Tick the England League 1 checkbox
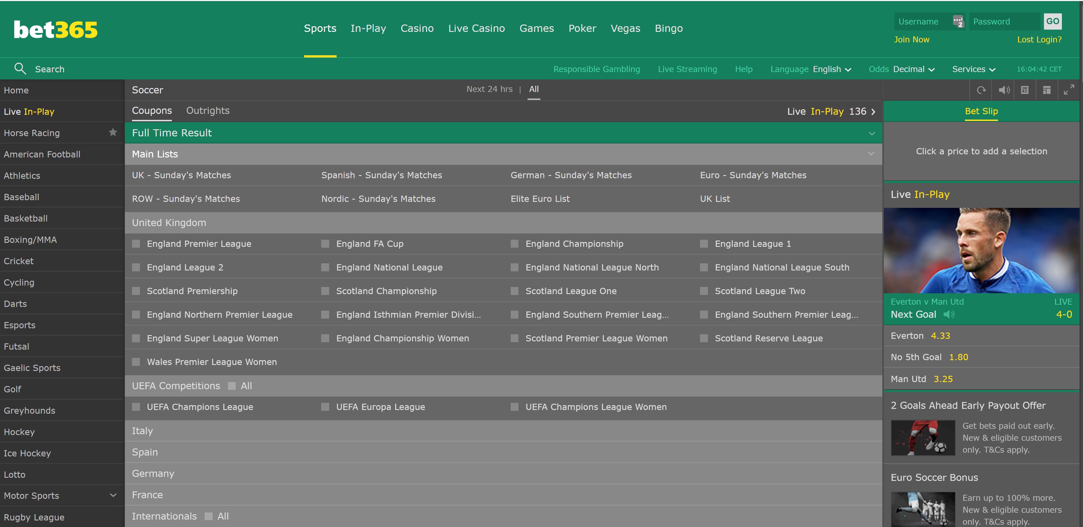 [704, 243]
